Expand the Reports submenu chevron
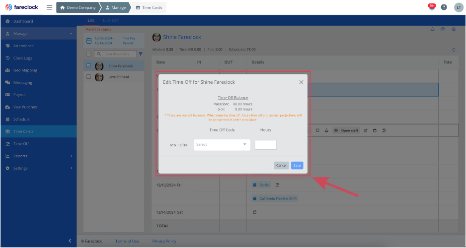 click(71, 156)
